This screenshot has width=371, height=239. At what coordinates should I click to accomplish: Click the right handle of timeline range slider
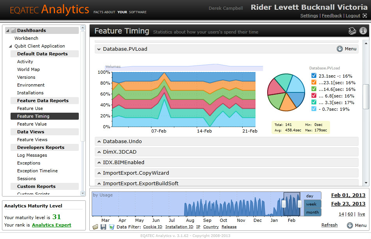300,204
